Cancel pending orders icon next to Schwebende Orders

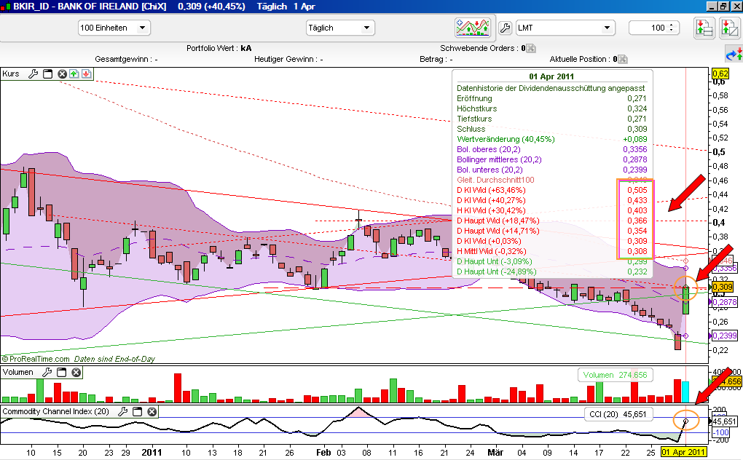pyautogui.click(x=531, y=48)
